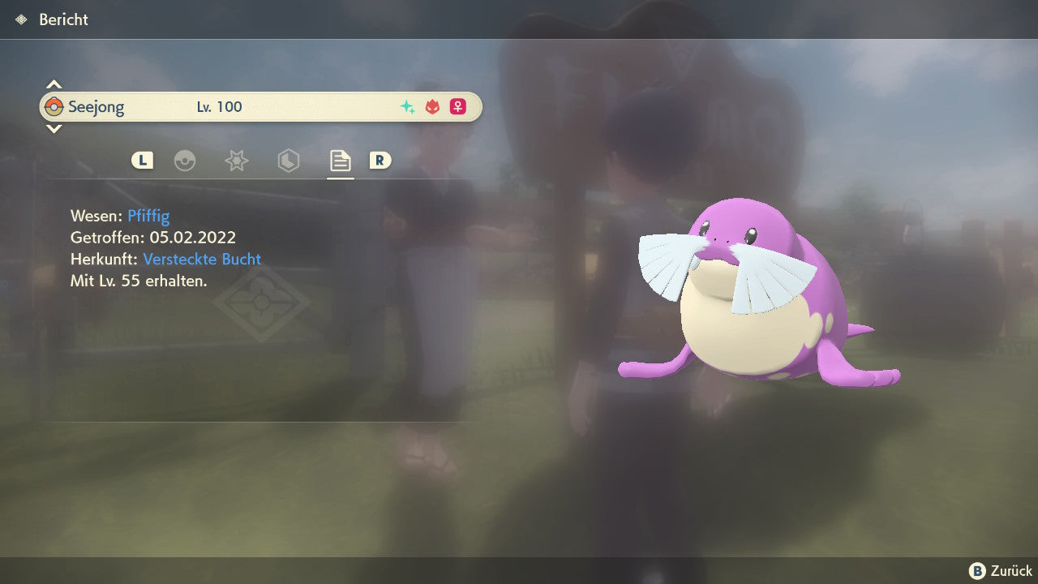Open the star-shaped moves tab
This screenshot has height=584, width=1038.
tap(236, 161)
